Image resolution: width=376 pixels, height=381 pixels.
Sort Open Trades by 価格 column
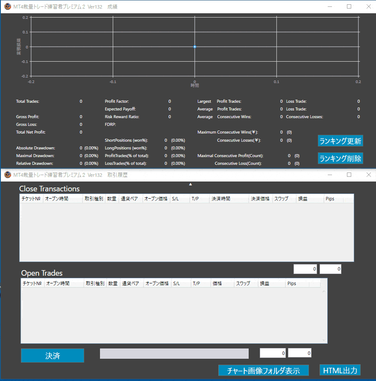point(222,283)
